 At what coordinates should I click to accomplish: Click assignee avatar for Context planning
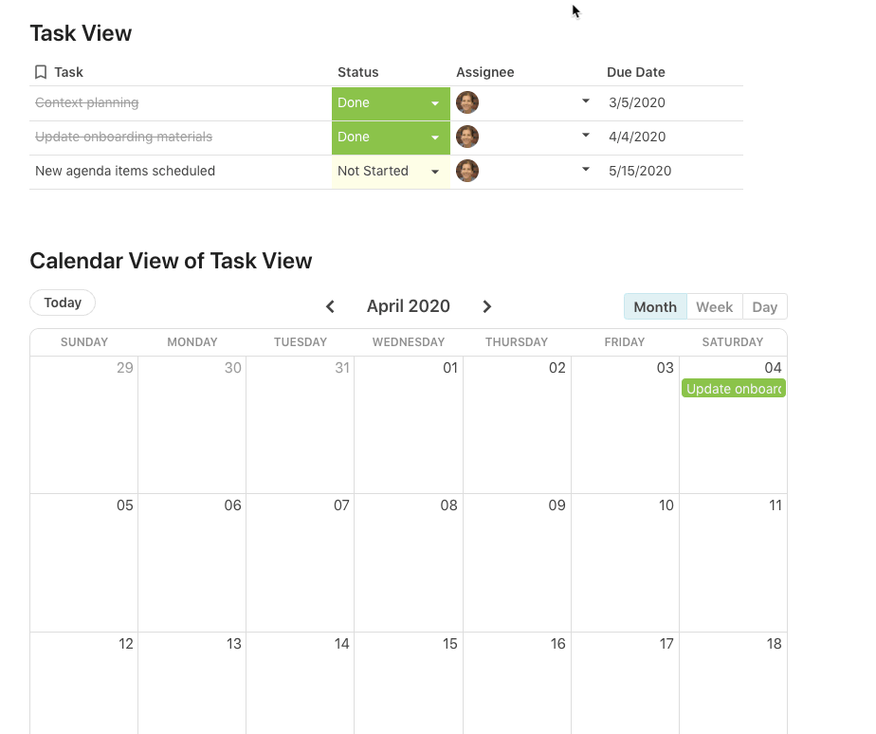point(467,102)
